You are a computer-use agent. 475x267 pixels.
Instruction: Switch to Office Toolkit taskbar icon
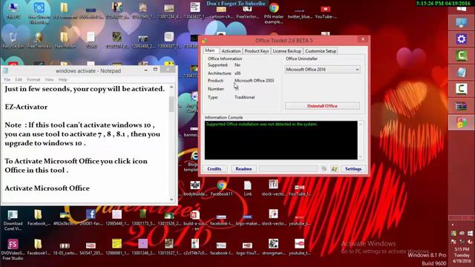[x=462, y=122]
